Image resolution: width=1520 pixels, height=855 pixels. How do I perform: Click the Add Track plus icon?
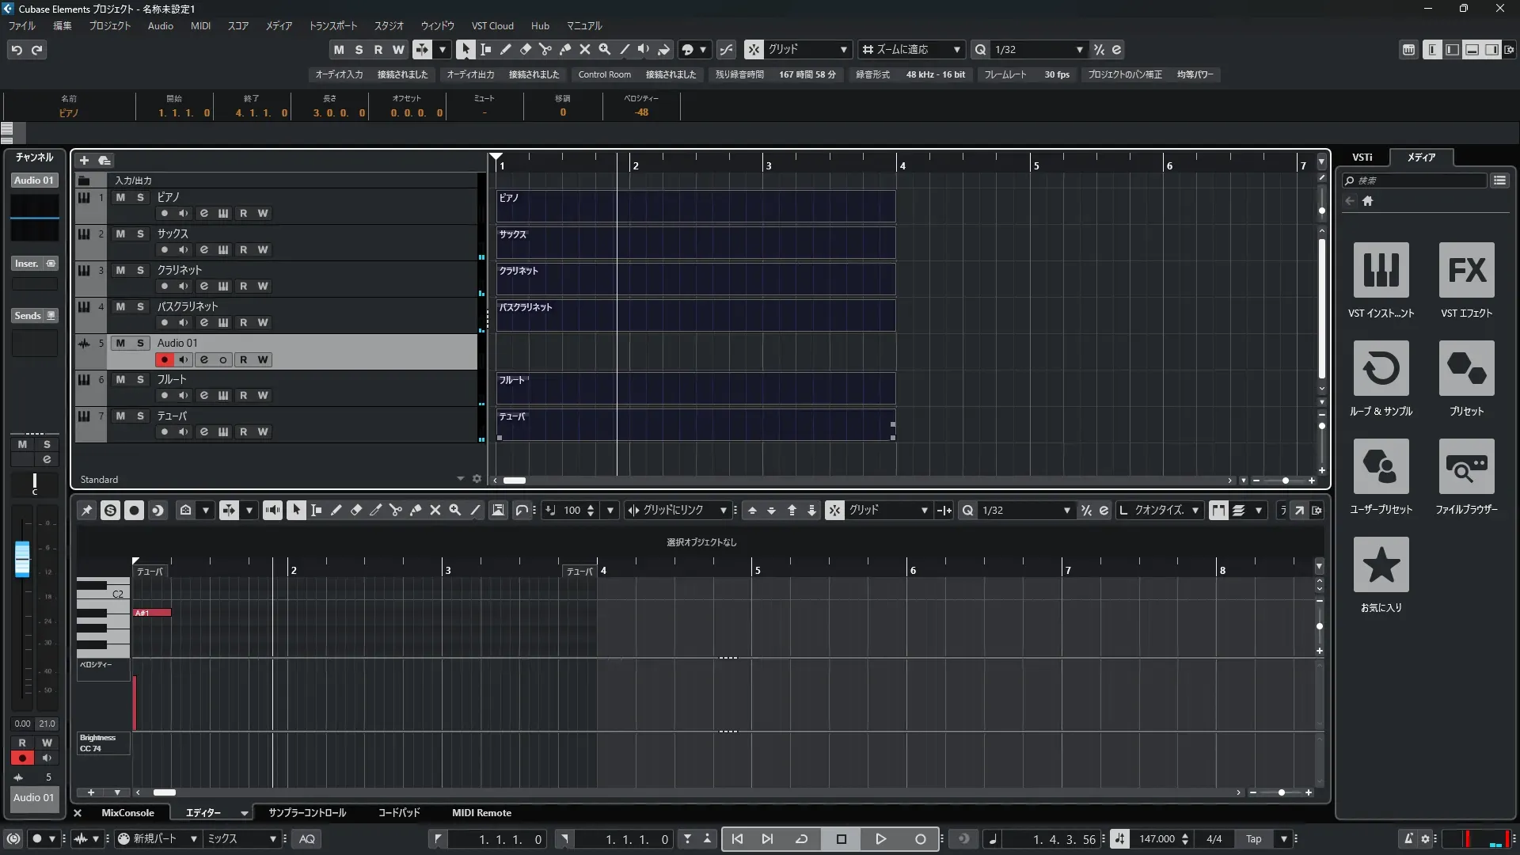pyautogui.click(x=84, y=160)
